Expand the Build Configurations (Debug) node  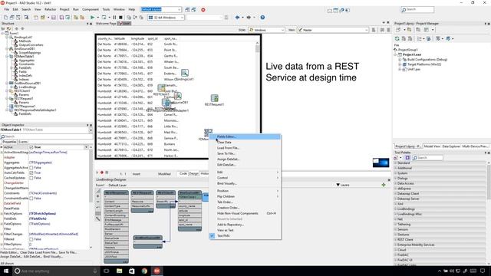coord(400,60)
